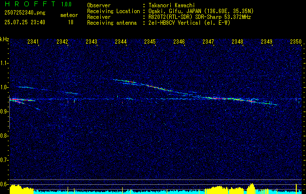Click the version number 1.0.0
The height and width of the screenshot is (194, 306).
66,4
